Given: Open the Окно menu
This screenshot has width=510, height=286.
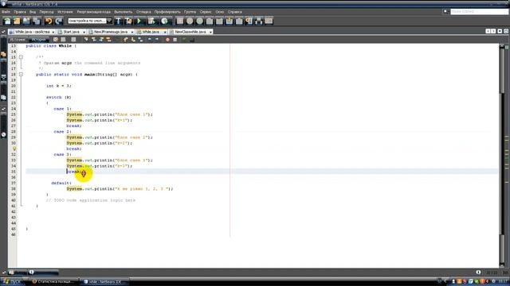Looking at the screenshot, I should (x=220, y=12).
